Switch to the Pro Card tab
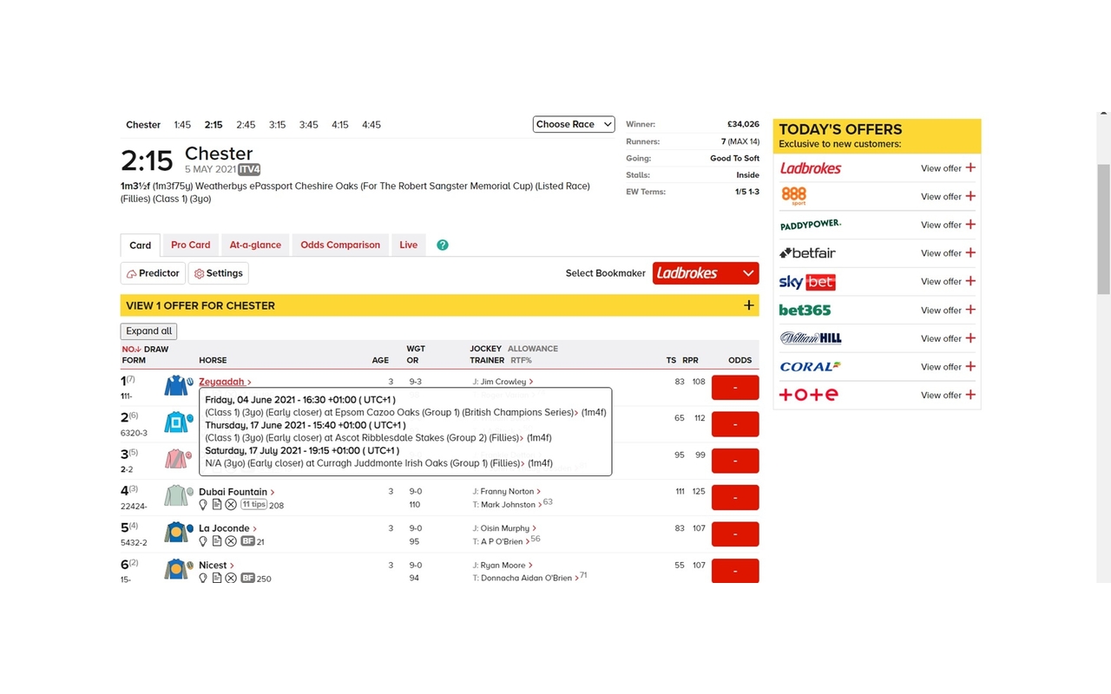The image size is (1111, 694). (x=191, y=245)
